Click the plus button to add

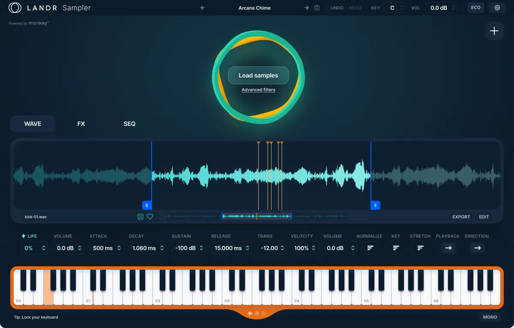494,31
